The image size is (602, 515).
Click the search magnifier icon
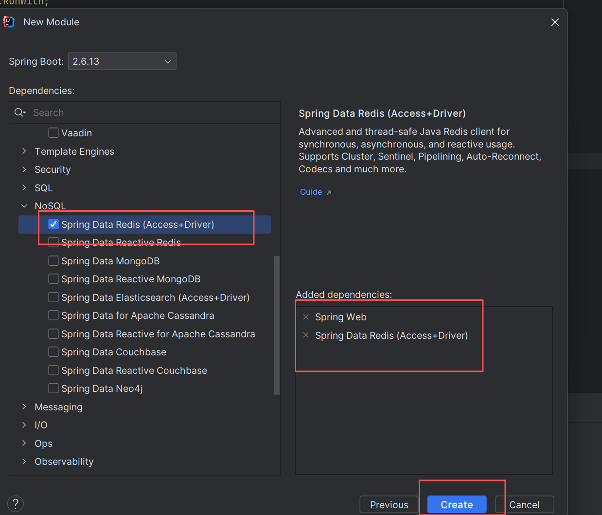20,112
